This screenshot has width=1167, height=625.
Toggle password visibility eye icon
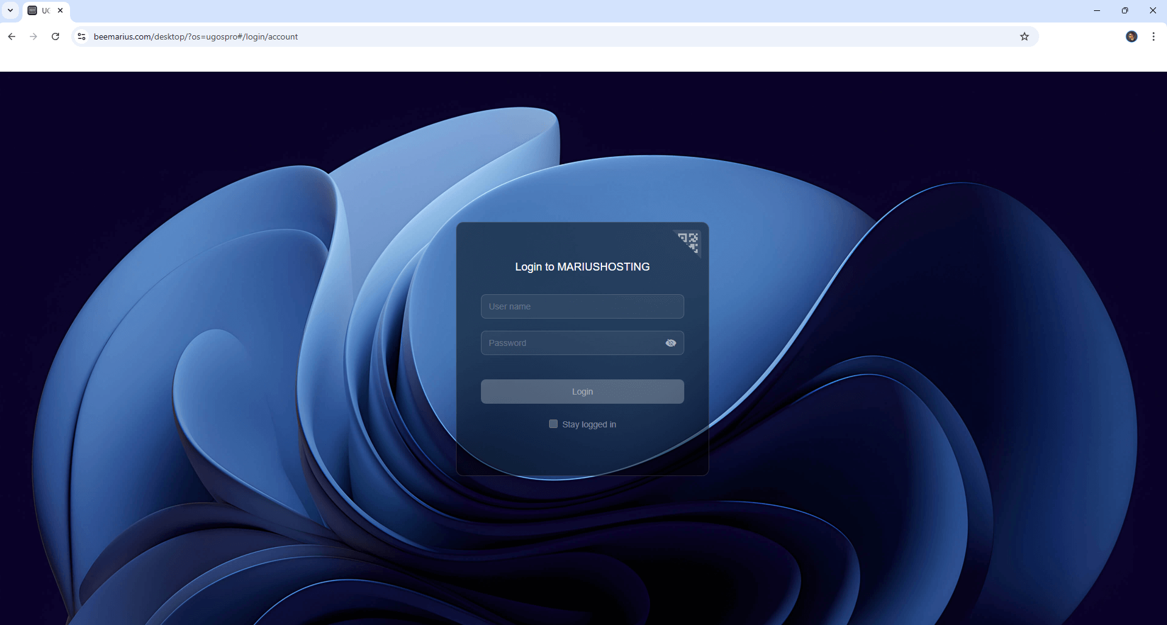[670, 343]
